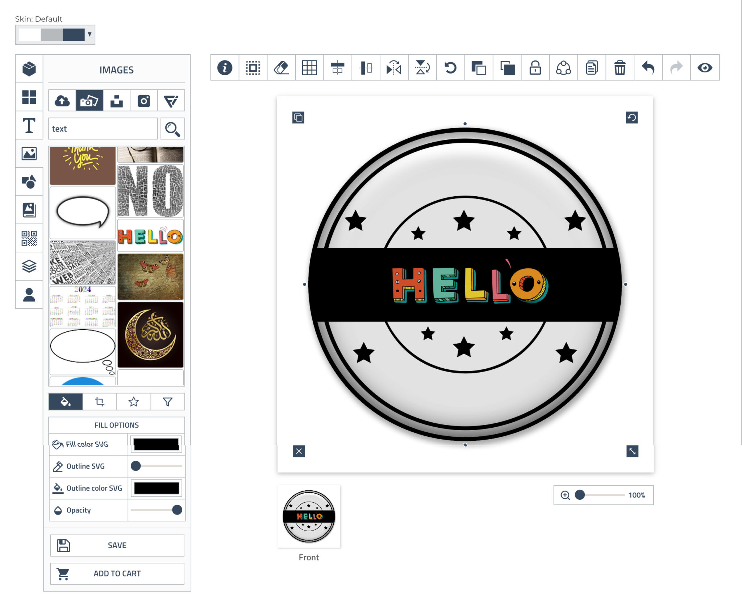The image size is (742, 612).
Task: Switch to the crop tab
Action: [100, 402]
